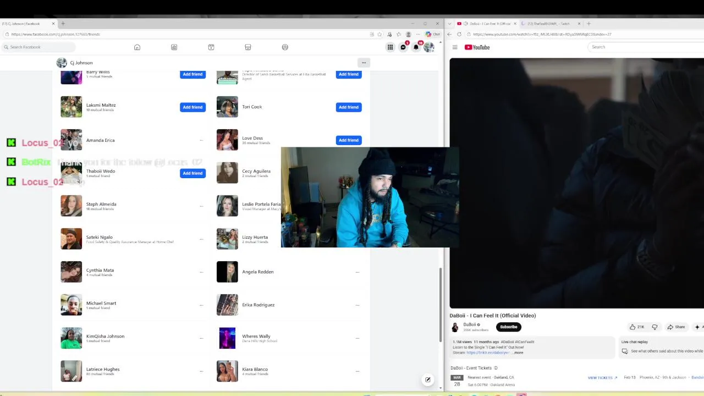Viewport: 704px width, 396px height.
Task: Close the Twitch tab
Action: tap(579, 24)
